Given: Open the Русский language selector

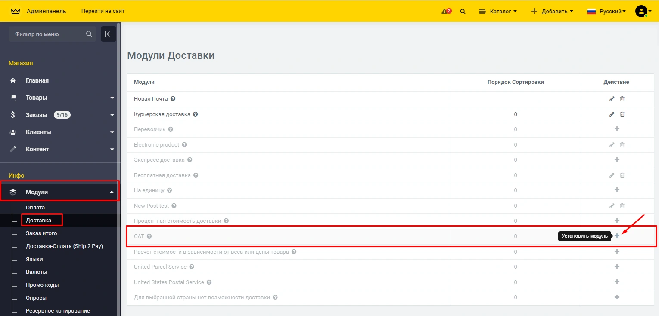Looking at the screenshot, I should [x=606, y=12].
